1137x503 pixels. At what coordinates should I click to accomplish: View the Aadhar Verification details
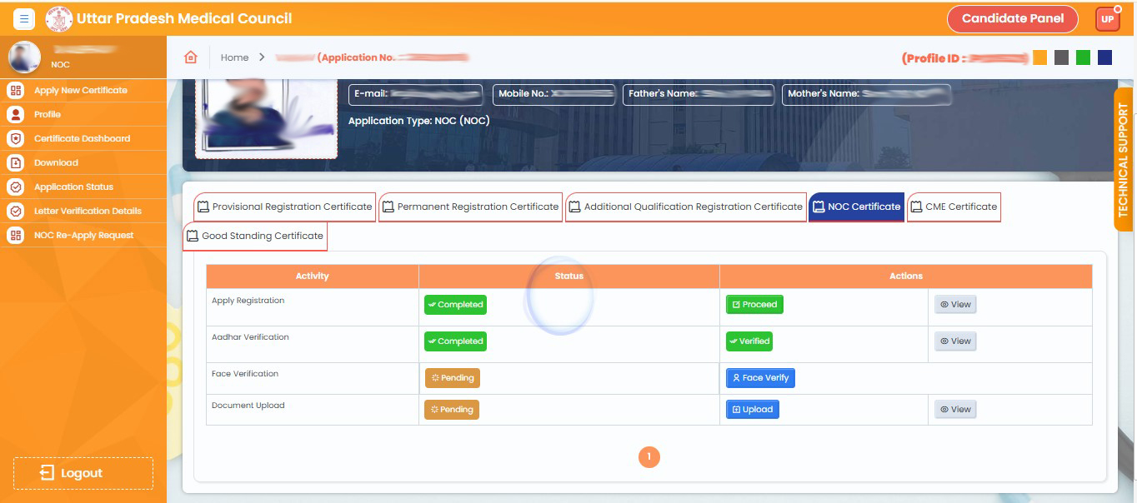point(954,341)
